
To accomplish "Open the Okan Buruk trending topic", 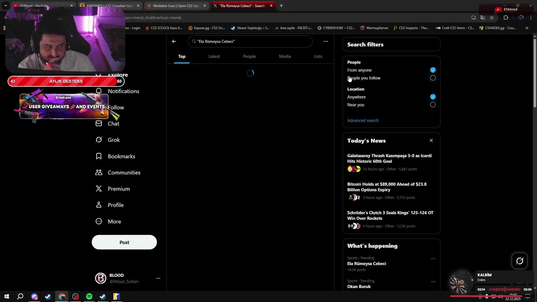I will point(359,286).
